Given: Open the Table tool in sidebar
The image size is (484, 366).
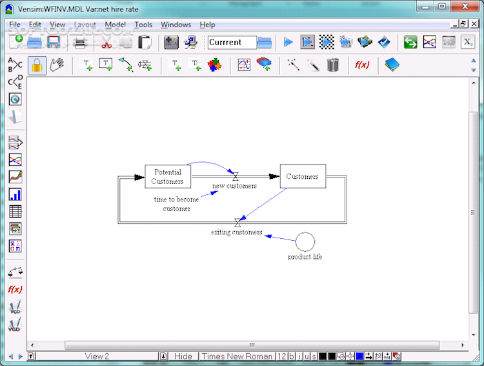Looking at the screenshot, I should [15, 212].
